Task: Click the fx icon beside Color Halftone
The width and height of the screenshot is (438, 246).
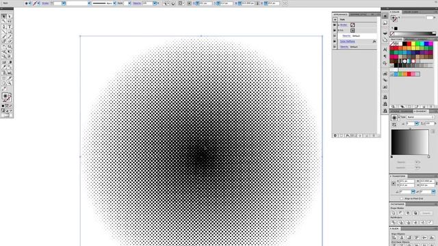Action: [375, 41]
